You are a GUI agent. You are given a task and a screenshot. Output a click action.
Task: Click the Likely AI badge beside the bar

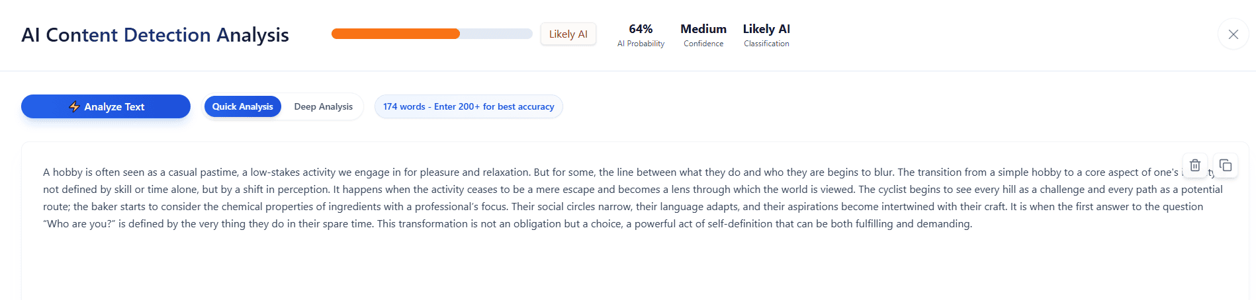click(x=568, y=34)
